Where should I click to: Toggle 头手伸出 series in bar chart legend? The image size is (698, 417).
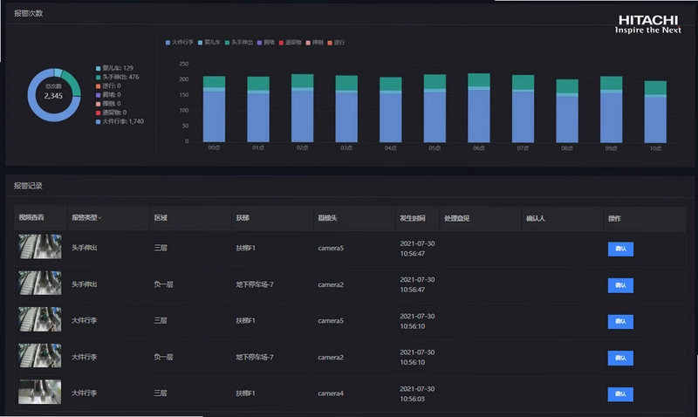click(239, 42)
